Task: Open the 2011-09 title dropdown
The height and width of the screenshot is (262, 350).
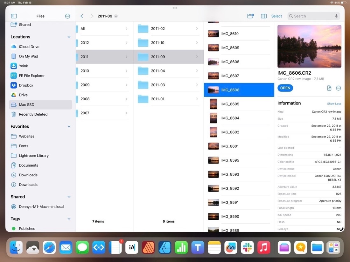Action: [x=116, y=16]
